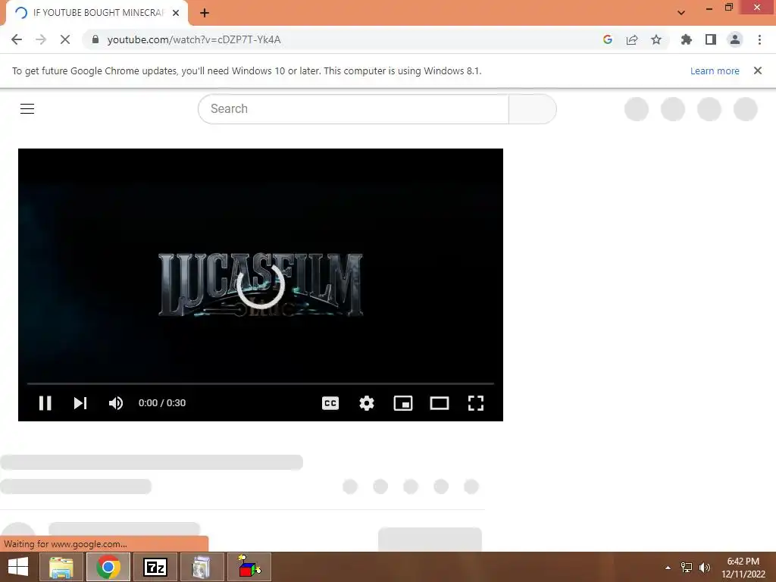This screenshot has height=582, width=776.
Task: Click Learn more about Chrome updates
Action: point(715,70)
